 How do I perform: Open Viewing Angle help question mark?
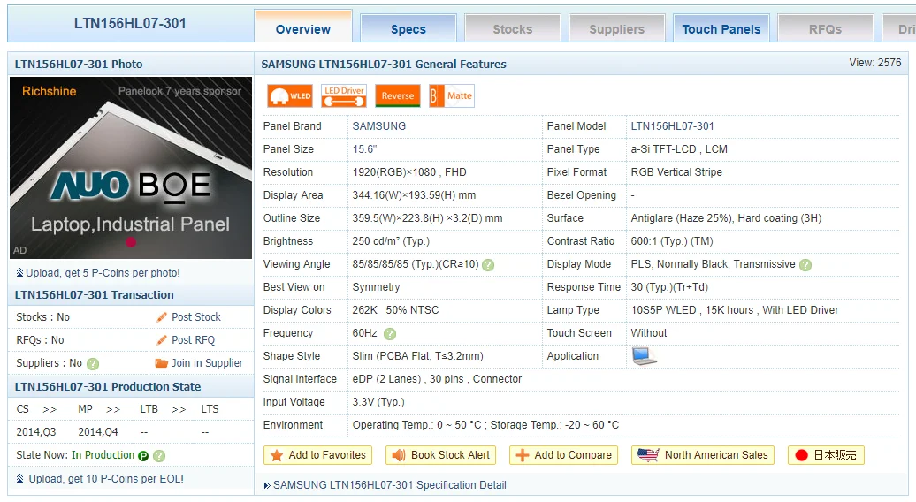(x=488, y=265)
